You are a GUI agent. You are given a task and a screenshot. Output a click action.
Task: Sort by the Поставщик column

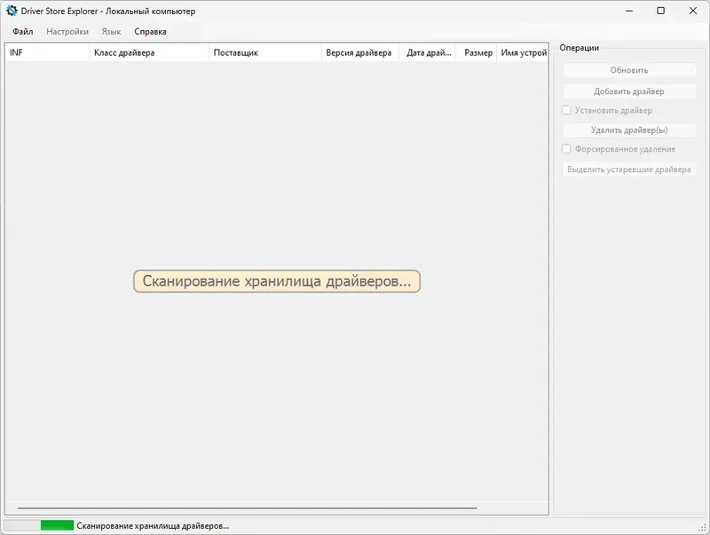266,52
